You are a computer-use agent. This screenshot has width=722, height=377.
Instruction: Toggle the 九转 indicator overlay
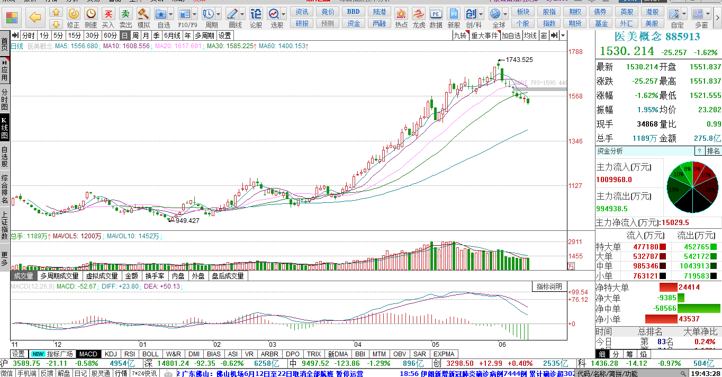(x=460, y=35)
